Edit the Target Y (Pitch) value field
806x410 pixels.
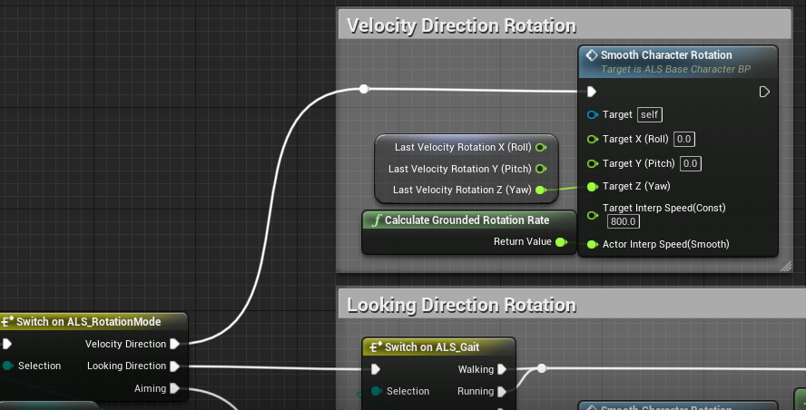coord(690,164)
